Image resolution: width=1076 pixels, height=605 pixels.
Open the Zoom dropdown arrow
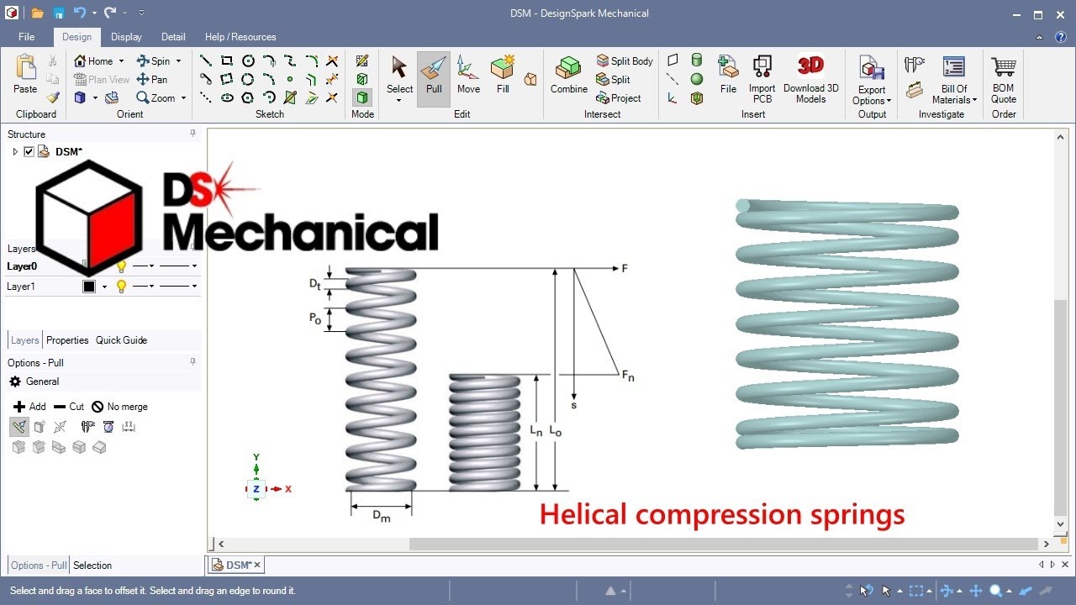(183, 98)
